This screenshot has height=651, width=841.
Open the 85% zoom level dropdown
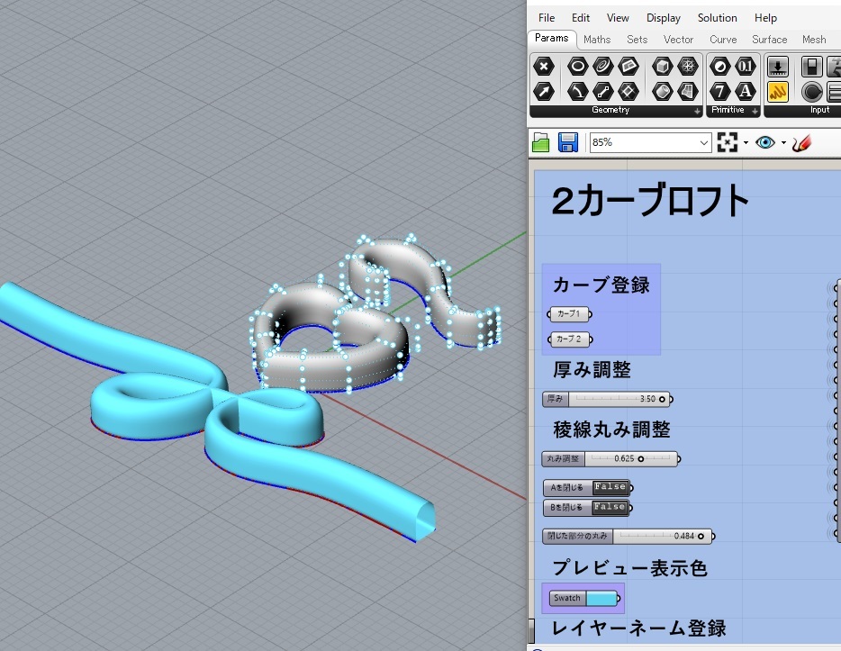coord(703,142)
